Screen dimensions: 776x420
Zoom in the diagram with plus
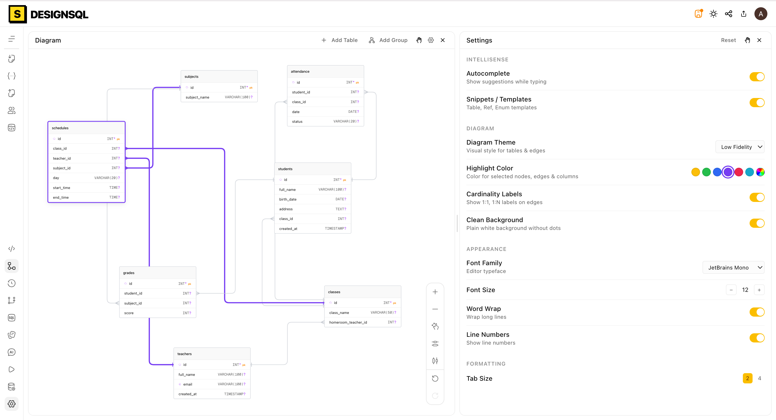tap(435, 292)
